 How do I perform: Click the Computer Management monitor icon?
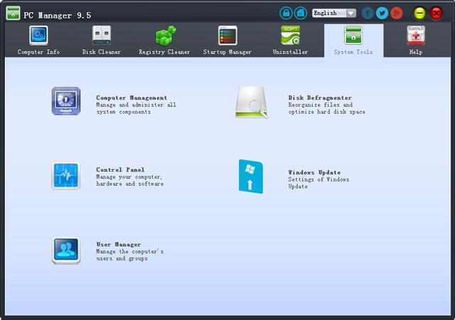(66, 101)
